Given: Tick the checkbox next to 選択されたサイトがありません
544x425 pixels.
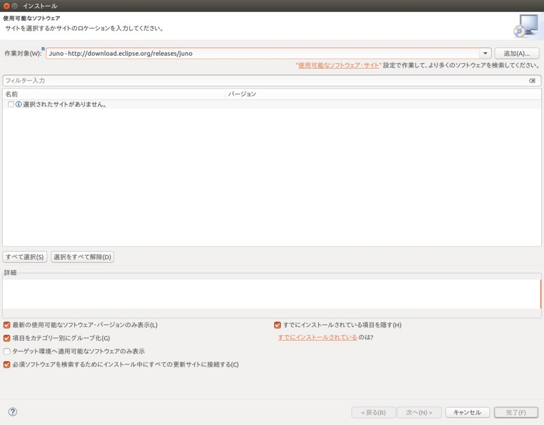Looking at the screenshot, I should [11, 104].
